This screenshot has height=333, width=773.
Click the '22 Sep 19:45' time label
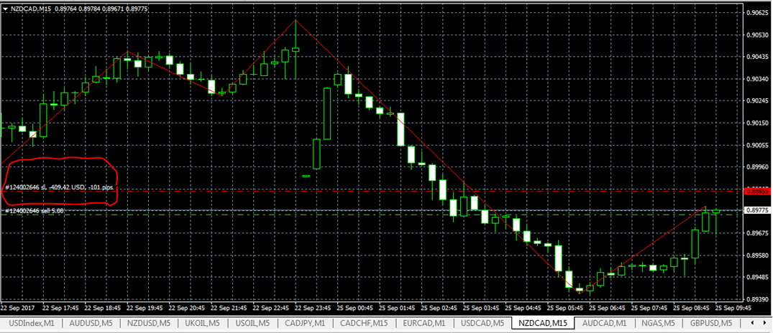pyautogui.click(x=145, y=307)
